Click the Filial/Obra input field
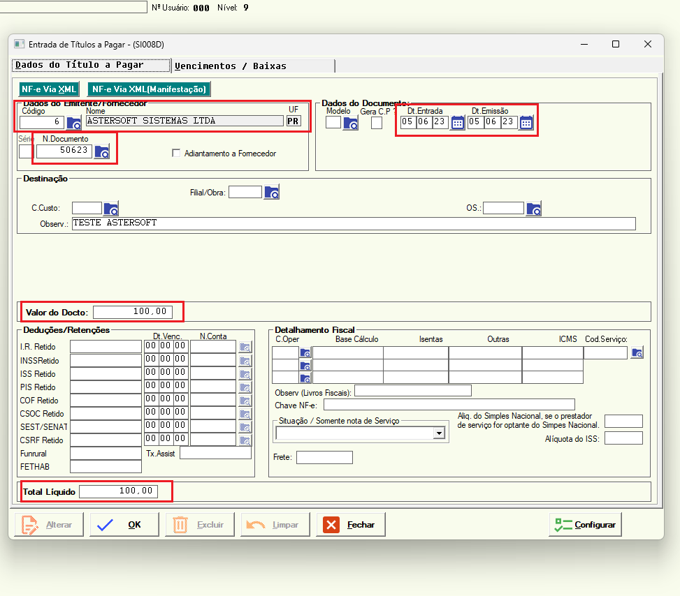This screenshot has width=680, height=596. [x=245, y=192]
